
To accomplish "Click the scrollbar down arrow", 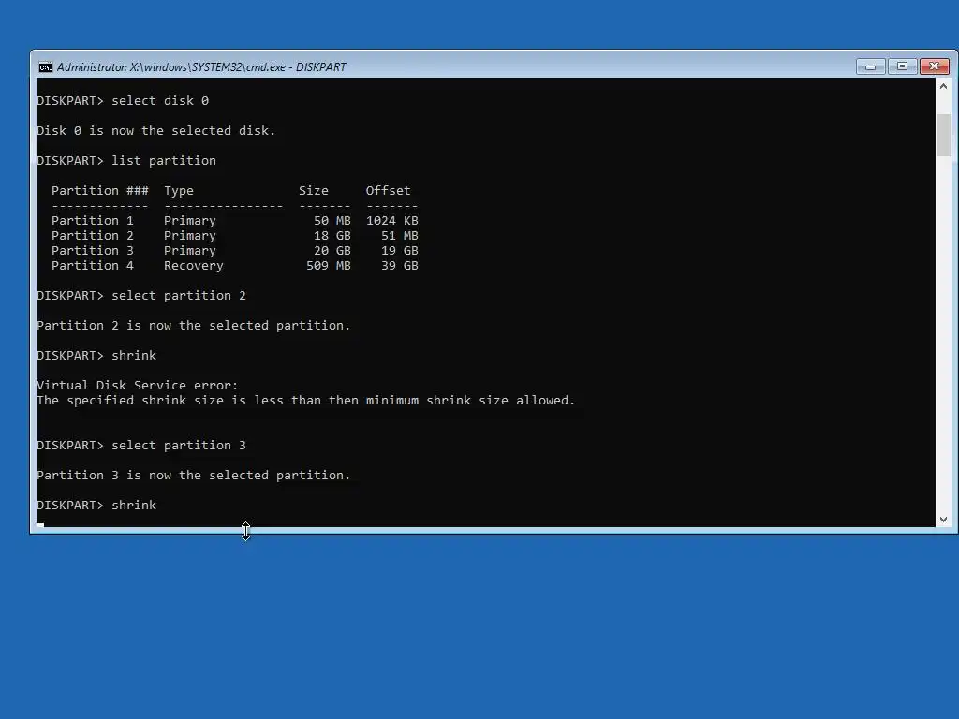I will pos(943,519).
